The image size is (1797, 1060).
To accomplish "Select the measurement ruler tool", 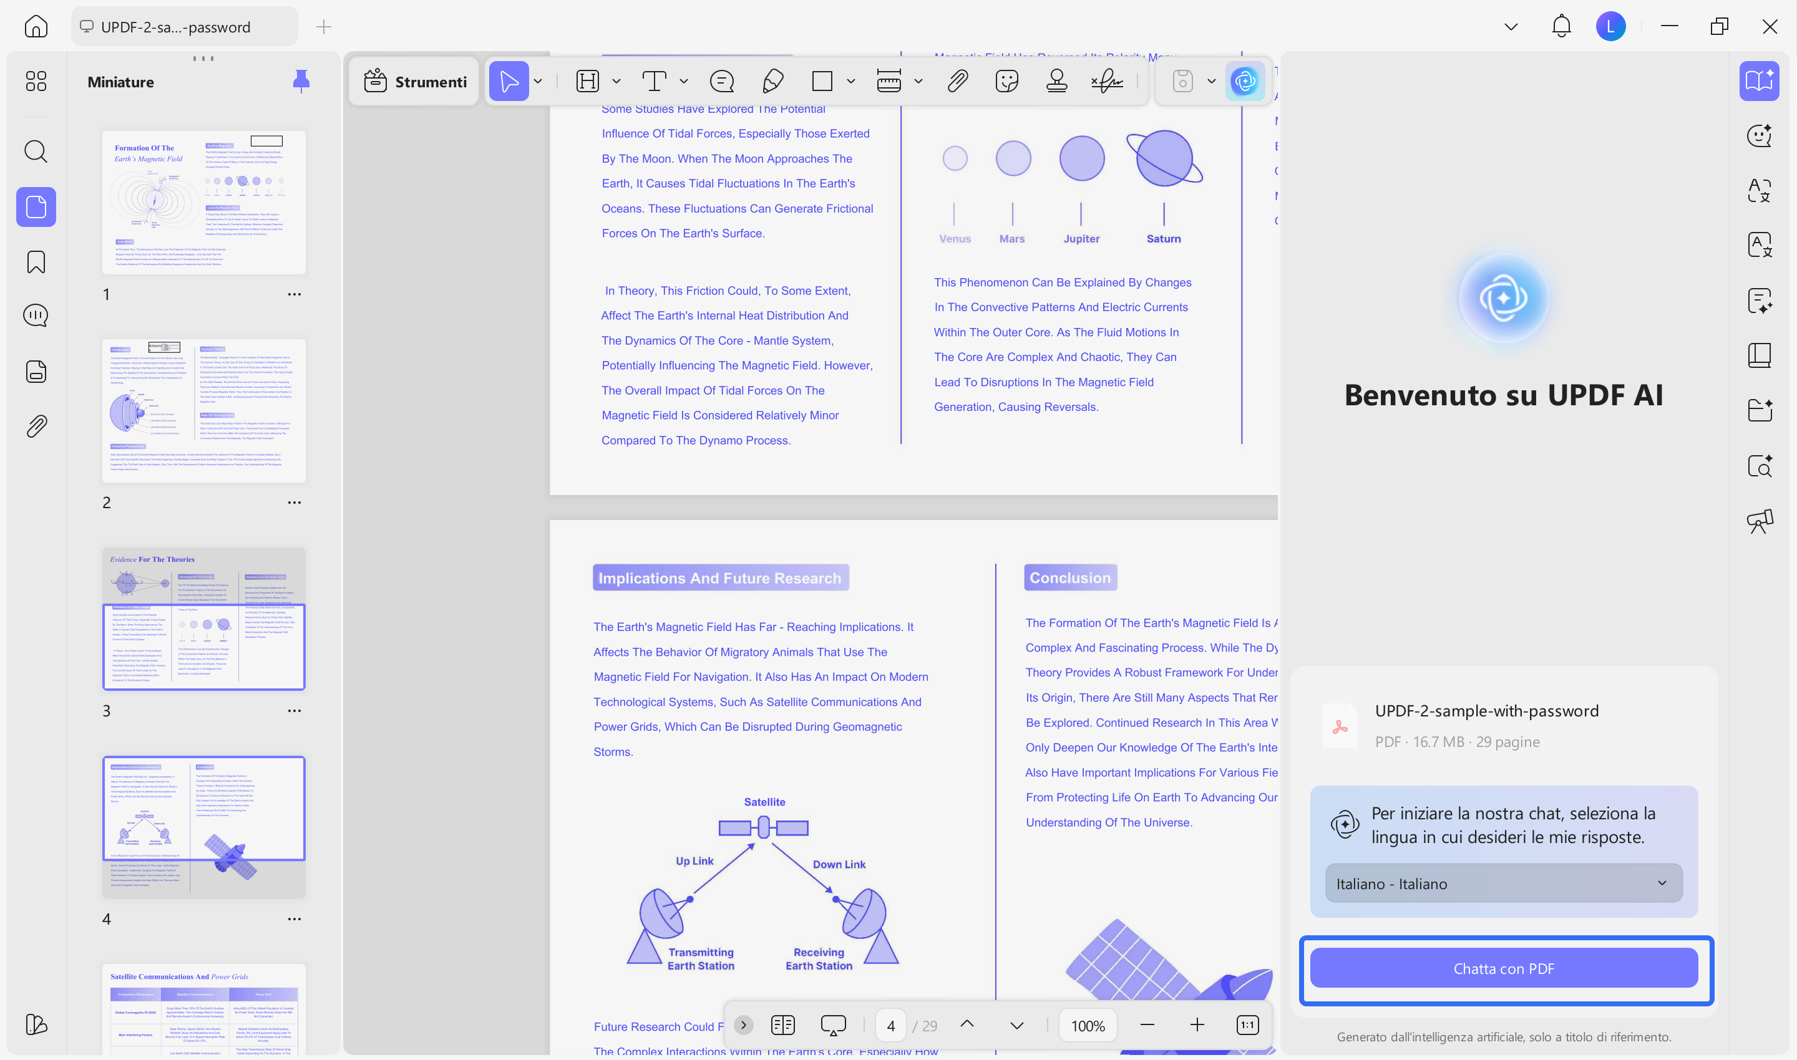I will pyautogui.click(x=889, y=82).
